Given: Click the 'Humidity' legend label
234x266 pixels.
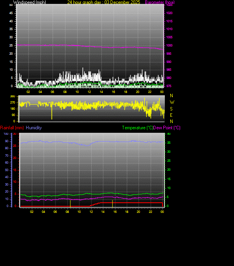Looking at the screenshot, I should 34,128.
